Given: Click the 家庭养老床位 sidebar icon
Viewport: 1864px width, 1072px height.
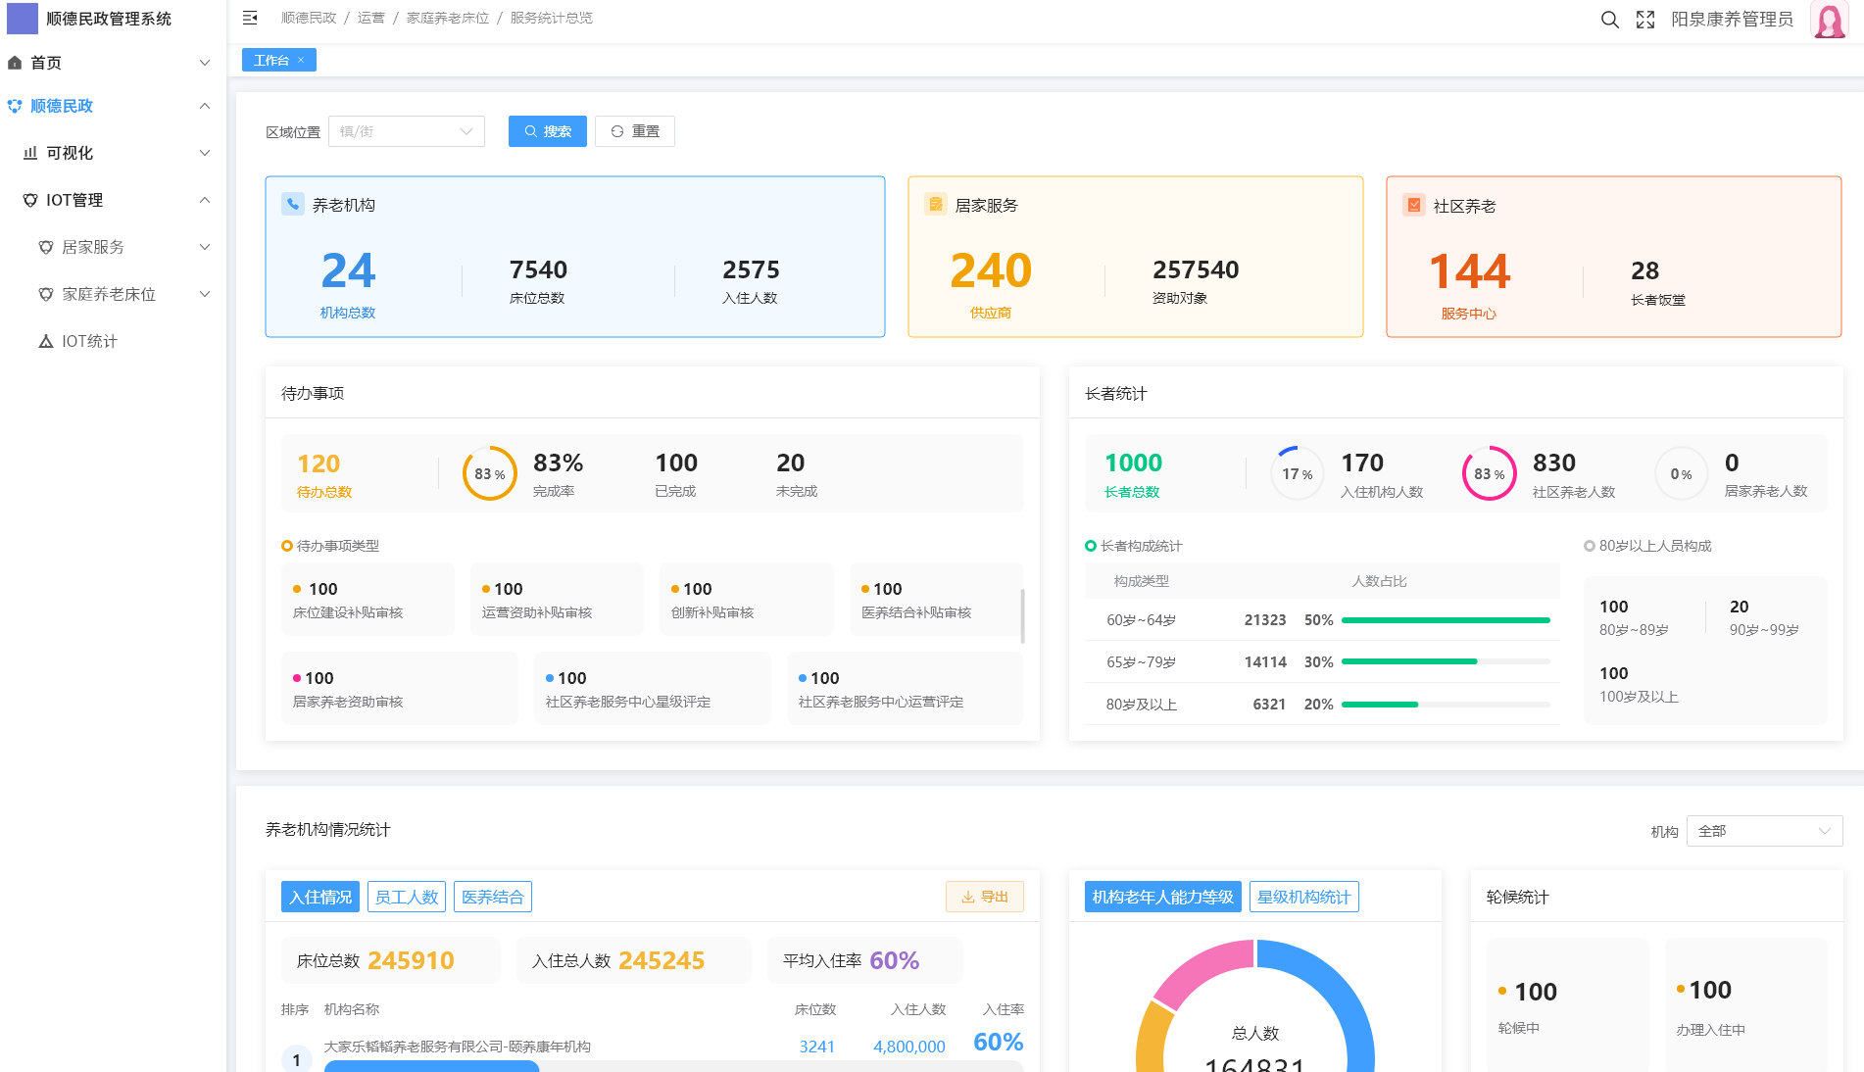Looking at the screenshot, I should 46,294.
